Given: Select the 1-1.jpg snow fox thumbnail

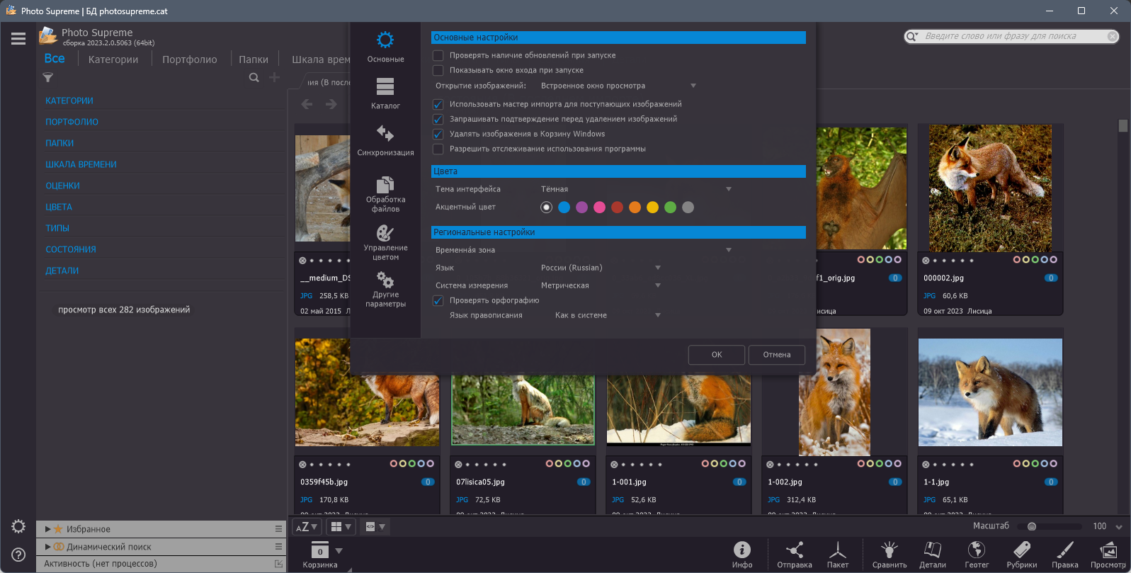Looking at the screenshot, I should (x=990, y=392).
